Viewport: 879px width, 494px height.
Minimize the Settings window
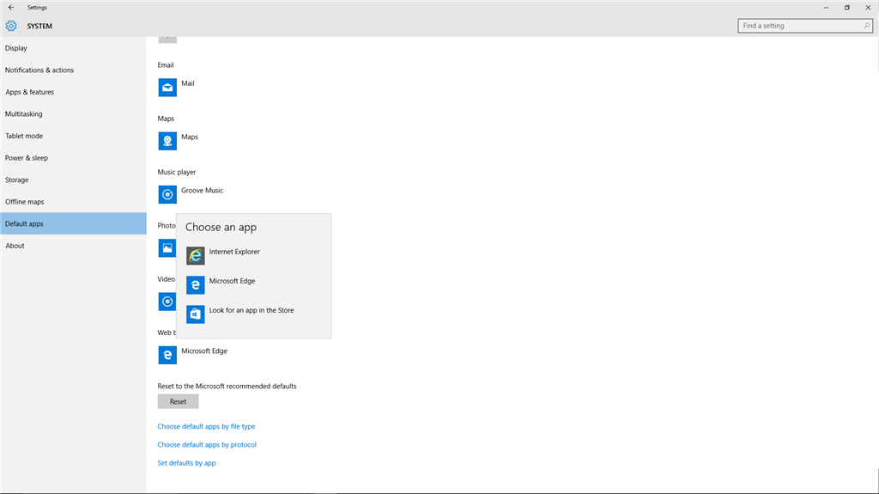tap(826, 7)
